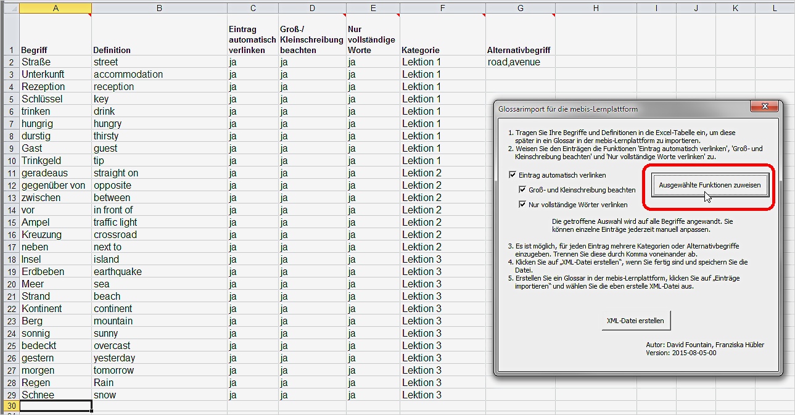Click the column B Definition header
The width and height of the screenshot is (795, 415).
pyautogui.click(x=159, y=8)
